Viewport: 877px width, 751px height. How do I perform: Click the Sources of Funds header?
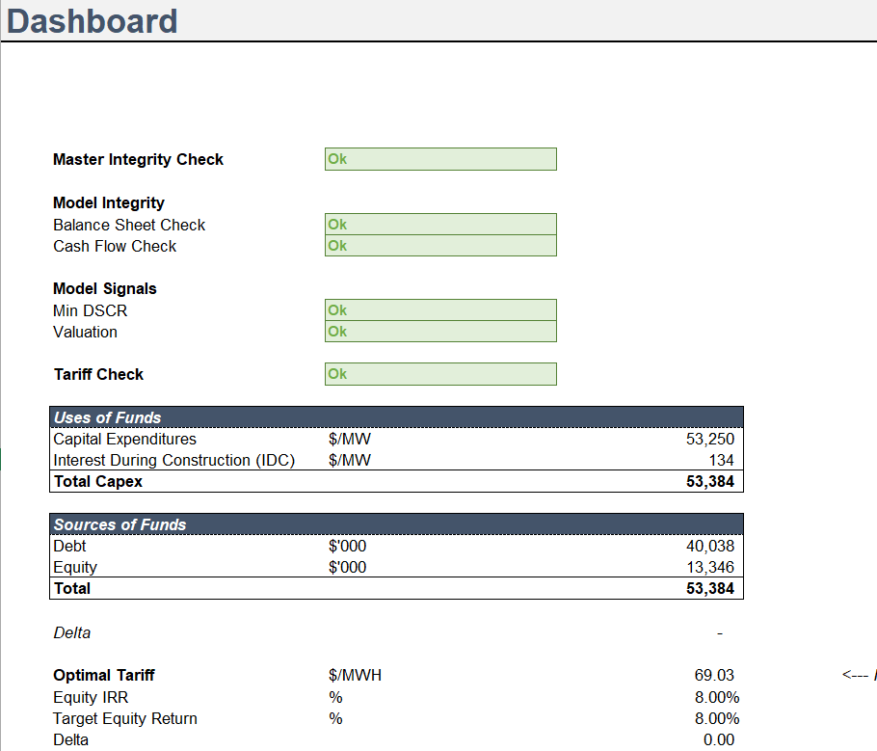click(120, 524)
